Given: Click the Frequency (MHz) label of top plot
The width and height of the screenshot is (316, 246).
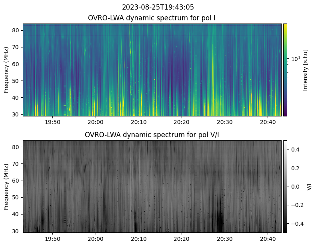Looking at the screenshot, I should coord(6,70).
